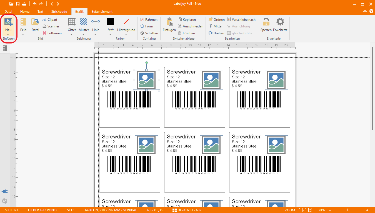
Task: Click the Einfügen clipboard paste icon
Action: point(169,22)
